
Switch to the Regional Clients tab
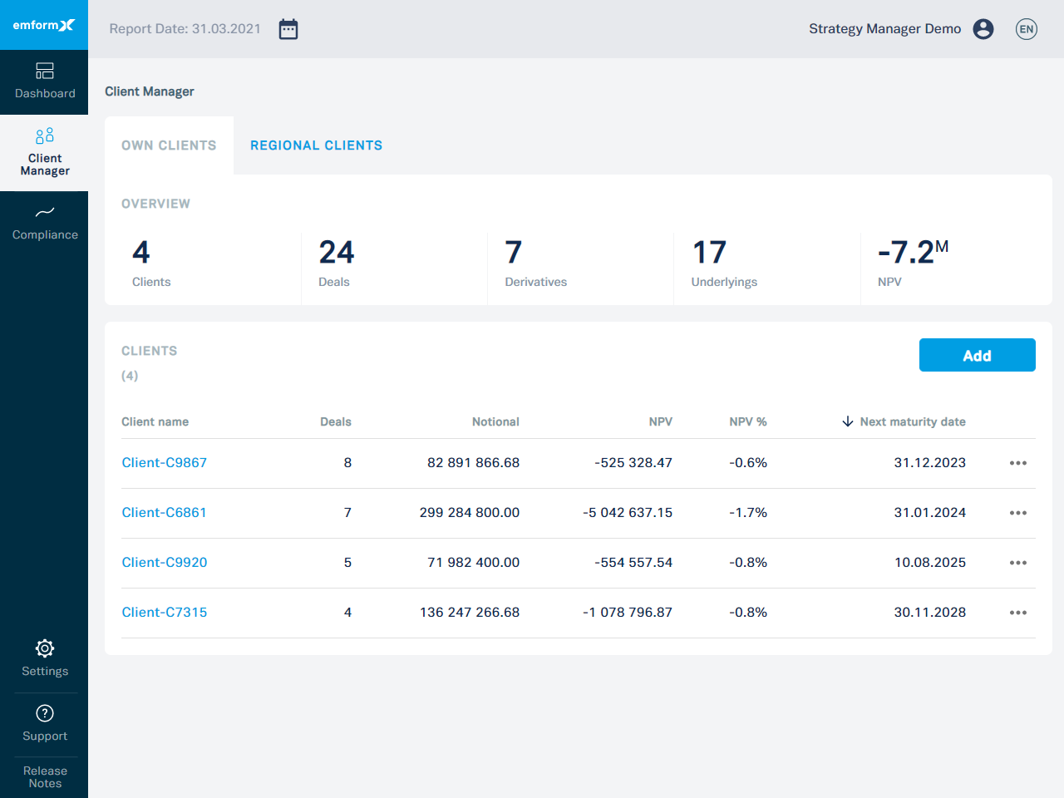316,145
